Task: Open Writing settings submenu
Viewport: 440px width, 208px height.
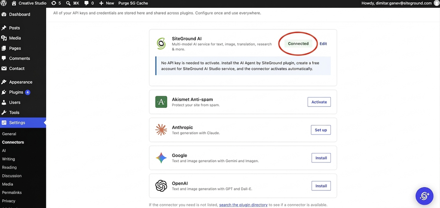Action: 9,159
